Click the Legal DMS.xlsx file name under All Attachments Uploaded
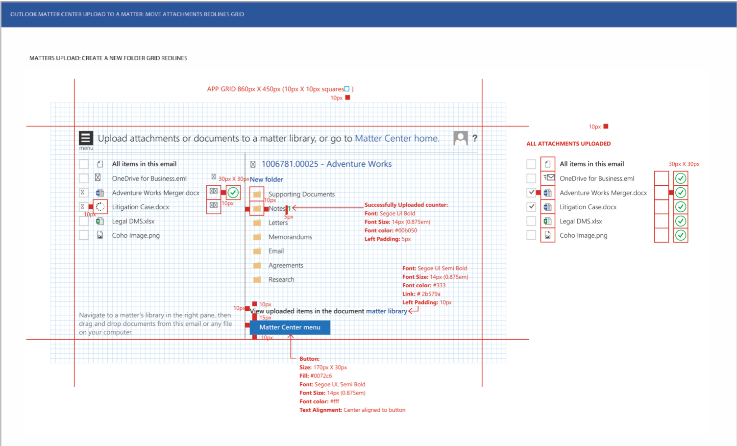The height and width of the screenshot is (446, 737). [x=581, y=221]
